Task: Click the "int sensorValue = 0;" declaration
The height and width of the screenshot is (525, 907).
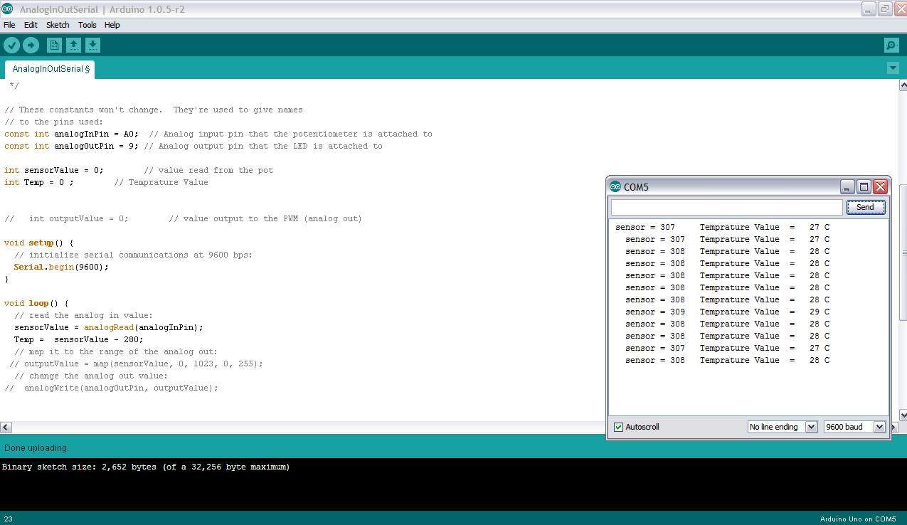Action: coord(53,170)
